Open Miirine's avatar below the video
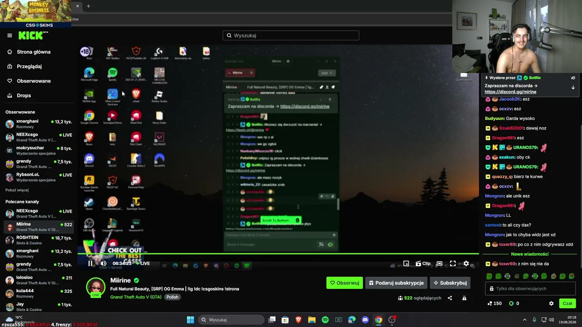This screenshot has width=582, height=327. 95,287
